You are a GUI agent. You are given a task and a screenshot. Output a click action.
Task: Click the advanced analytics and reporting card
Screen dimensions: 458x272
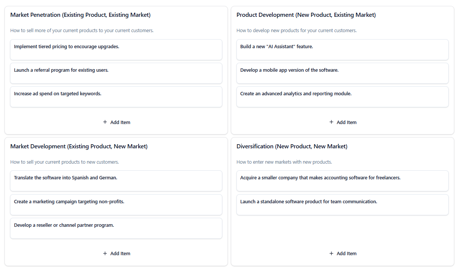(x=342, y=97)
